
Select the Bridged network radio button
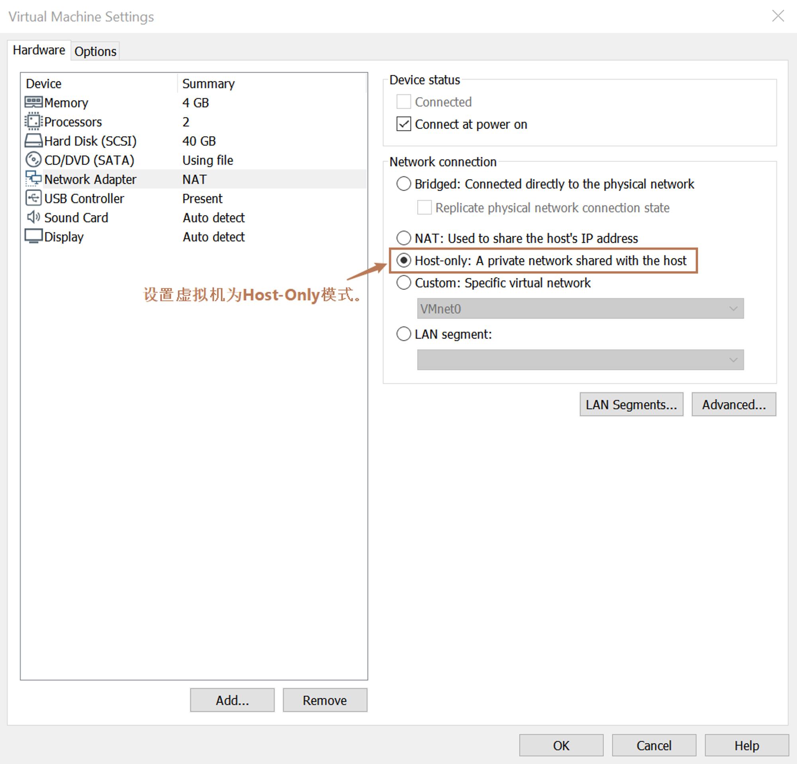(403, 184)
